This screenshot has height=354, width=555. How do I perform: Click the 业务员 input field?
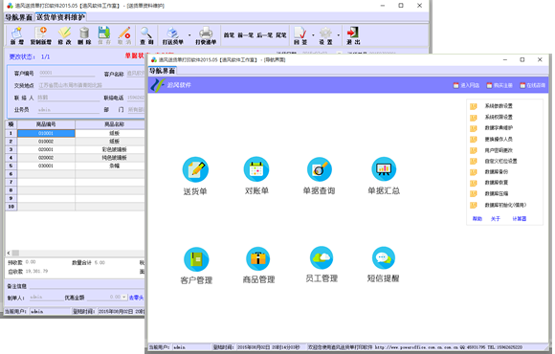(68, 110)
